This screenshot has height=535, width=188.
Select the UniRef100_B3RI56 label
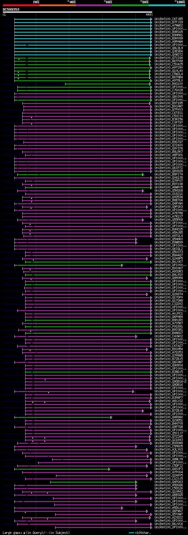tap(169, 119)
